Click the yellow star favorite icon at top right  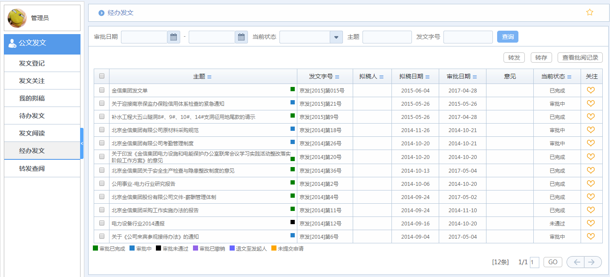pyautogui.click(x=590, y=13)
